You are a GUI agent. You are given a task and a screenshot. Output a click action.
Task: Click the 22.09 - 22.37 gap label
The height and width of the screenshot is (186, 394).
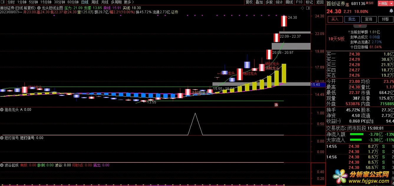coord(290,36)
